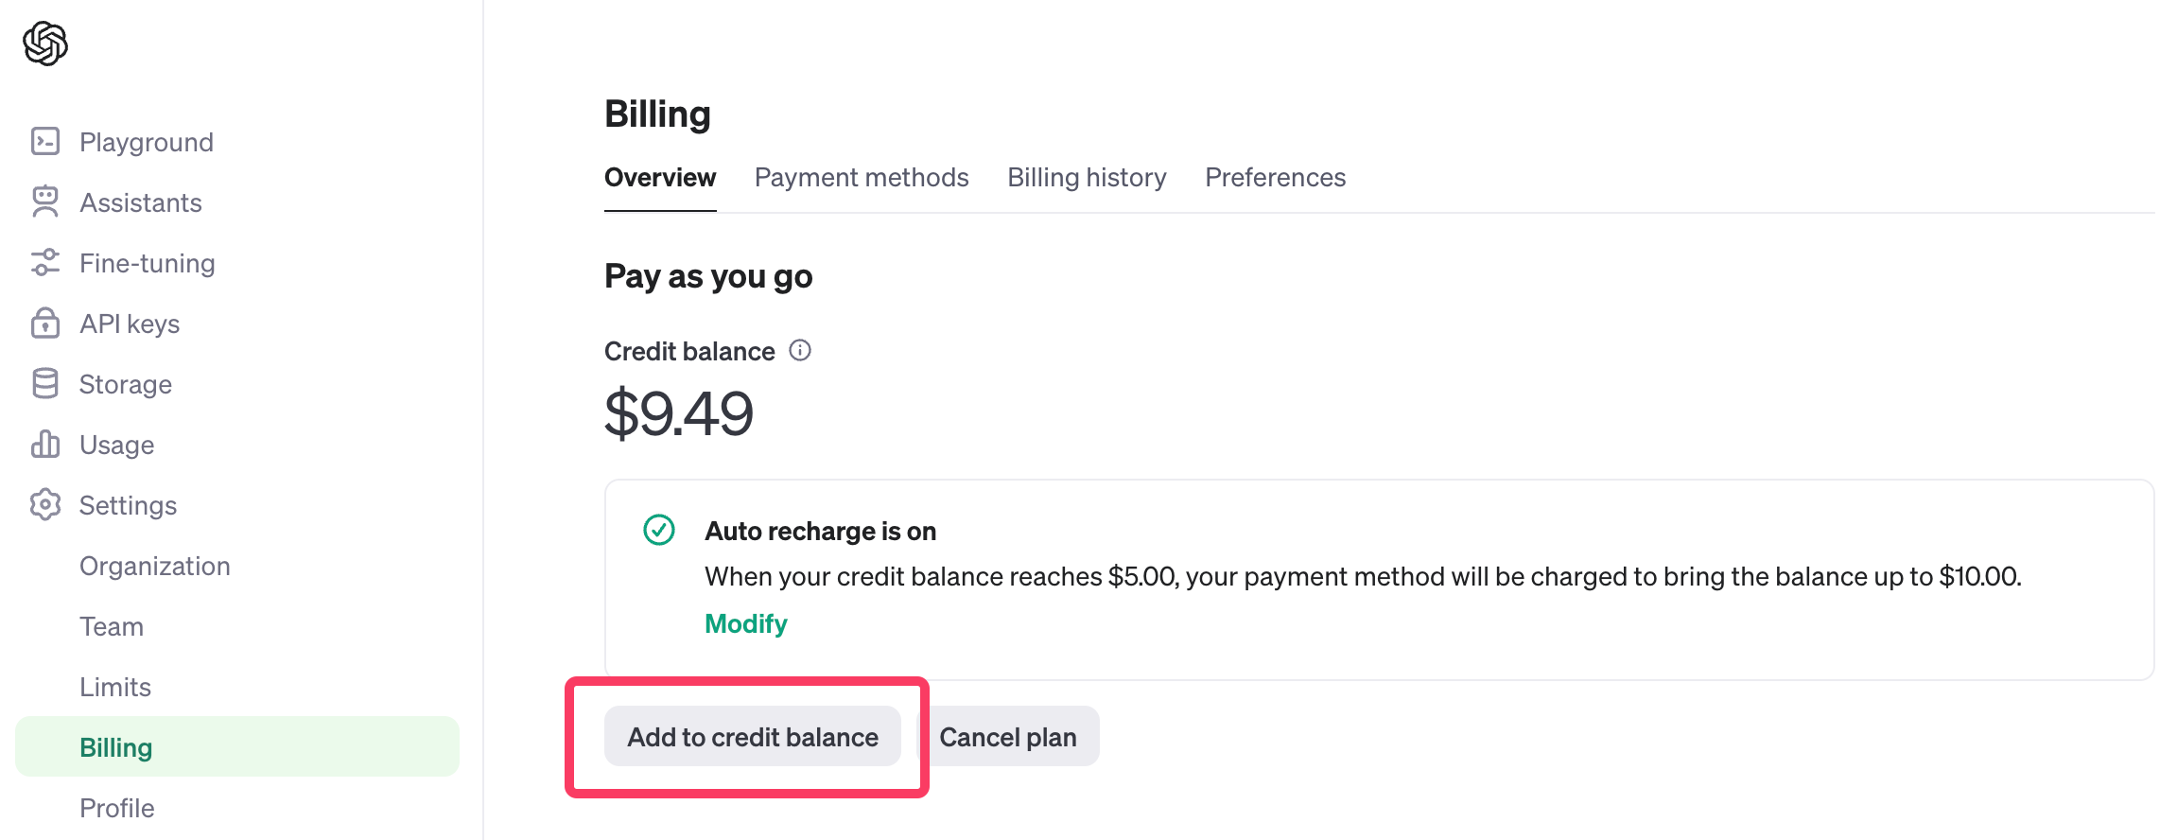Click the Cancel plan button
Screen dimensions: 2177x840
pos(1008,737)
